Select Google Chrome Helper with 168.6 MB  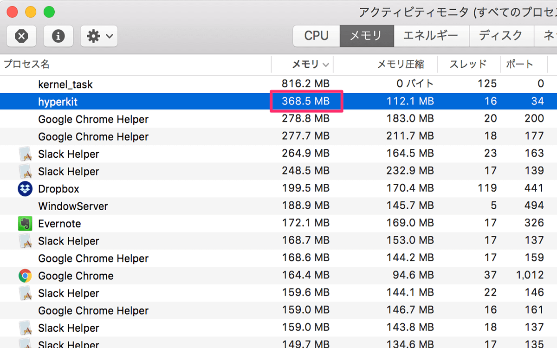pos(93,258)
